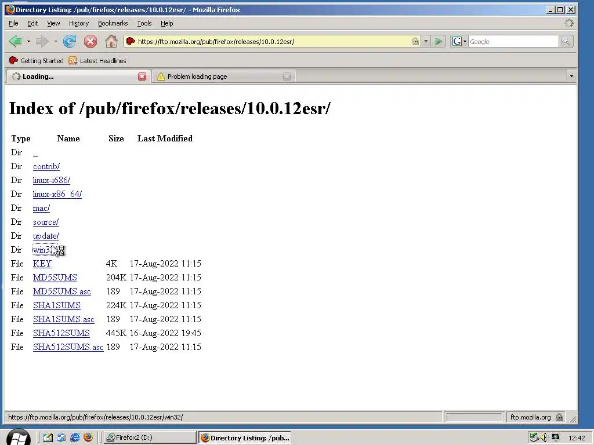
Task: Click the Back navigation arrow
Action: pos(15,41)
